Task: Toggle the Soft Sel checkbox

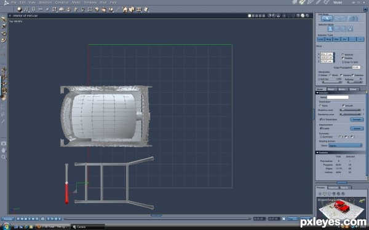Action: (x=319, y=79)
